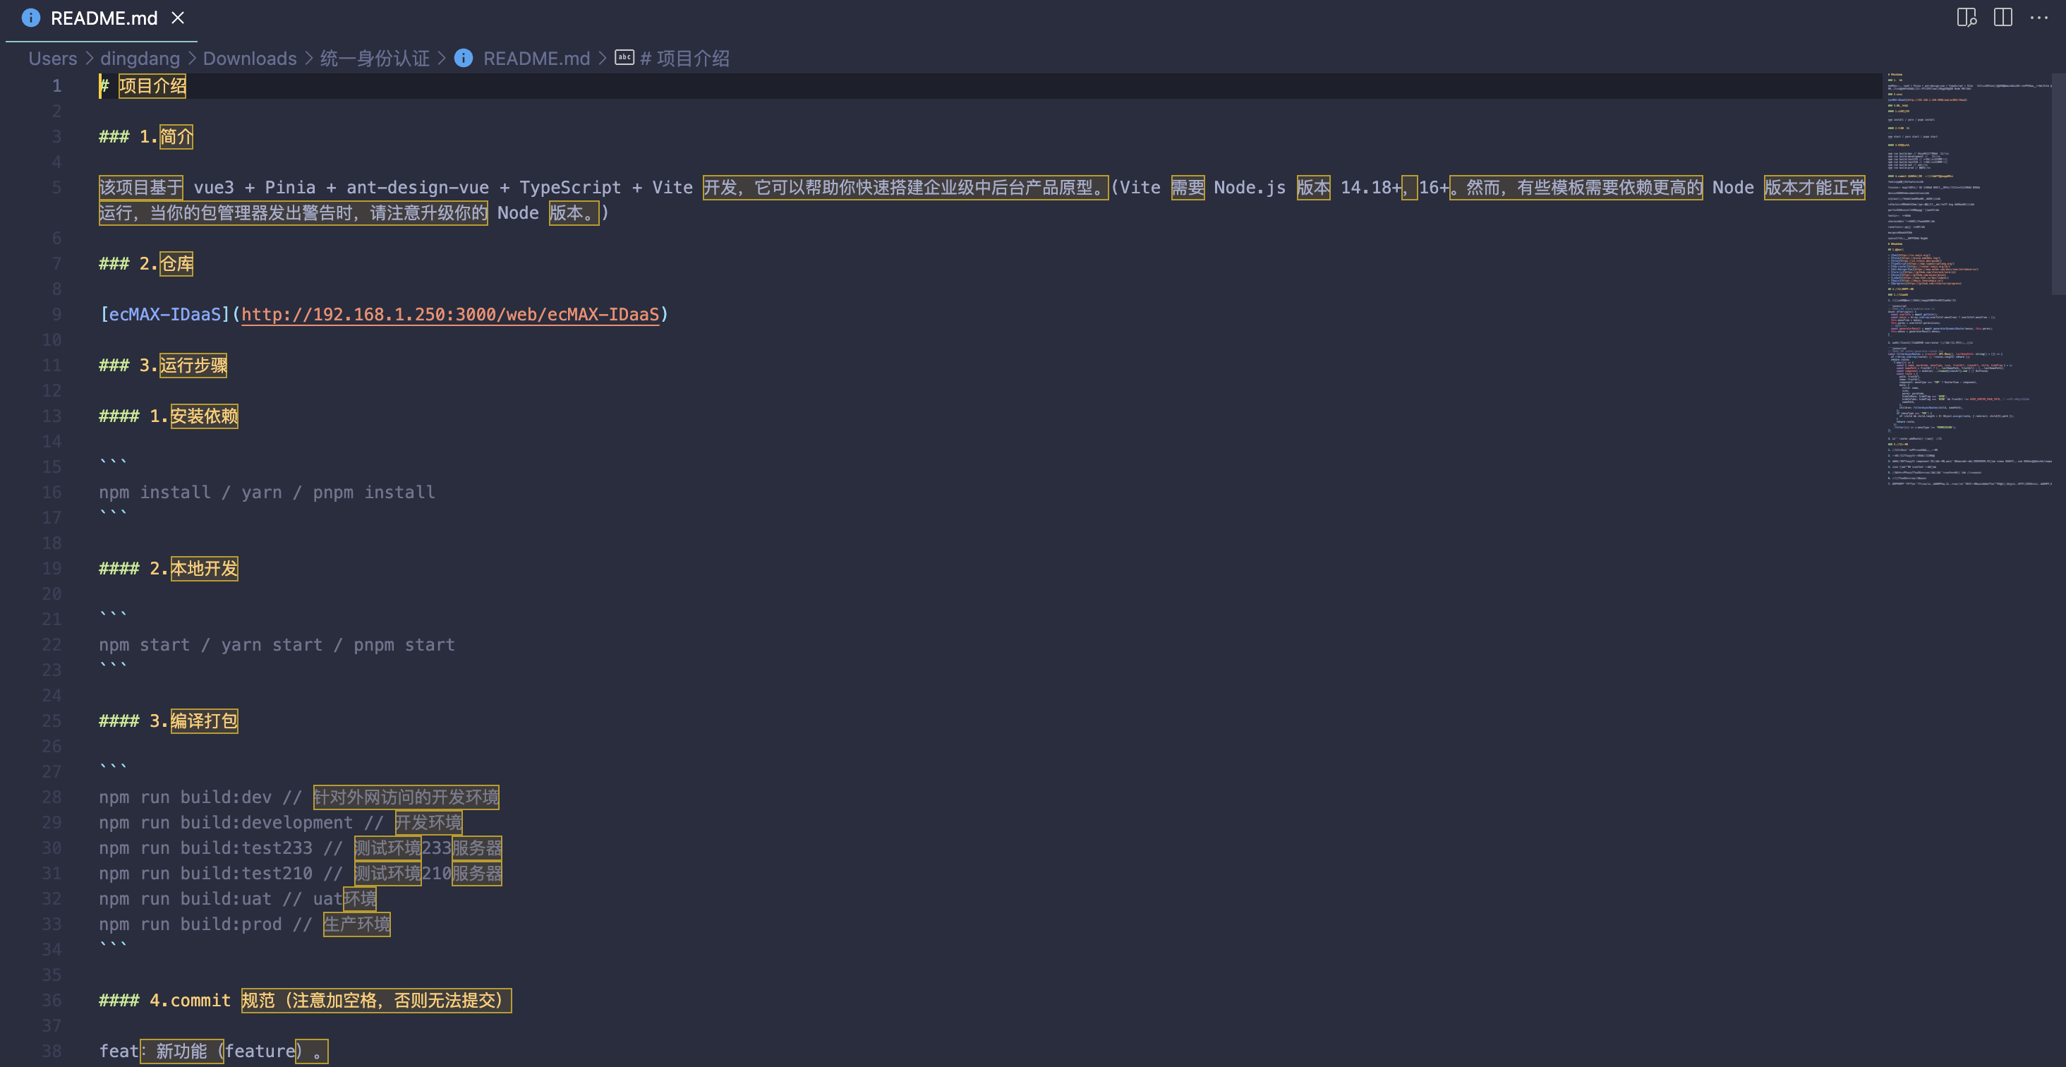
Task: Open the ecMAX-IDaaS repository URL link
Action: (450, 315)
